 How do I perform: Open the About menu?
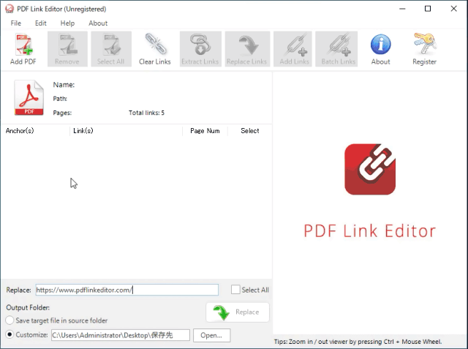pyautogui.click(x=98, y=23)
